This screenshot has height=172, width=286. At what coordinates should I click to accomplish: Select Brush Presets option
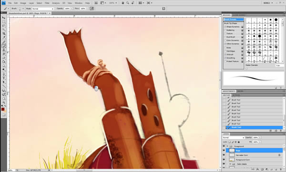pos(234,20)
